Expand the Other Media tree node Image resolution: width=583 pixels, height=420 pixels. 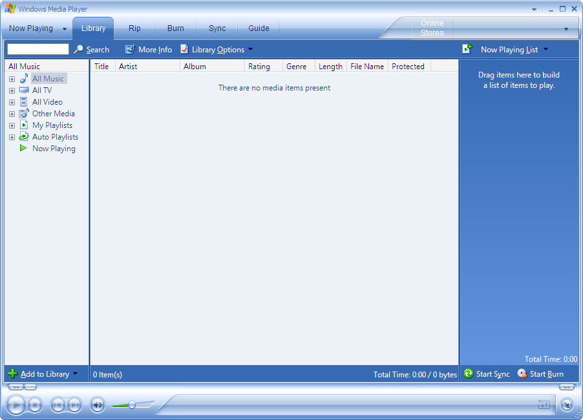[x=12, y=114]
